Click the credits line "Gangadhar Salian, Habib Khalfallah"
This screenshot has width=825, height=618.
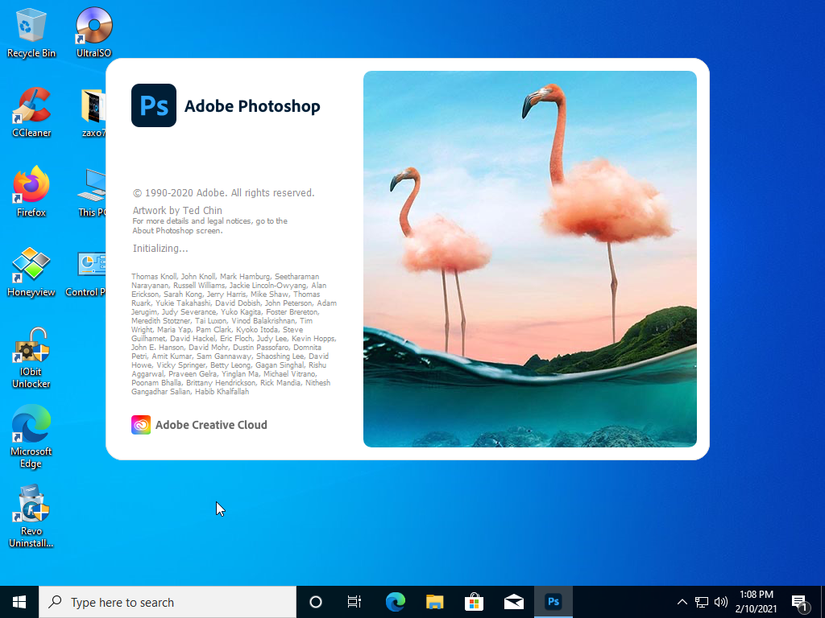(190, 392)
